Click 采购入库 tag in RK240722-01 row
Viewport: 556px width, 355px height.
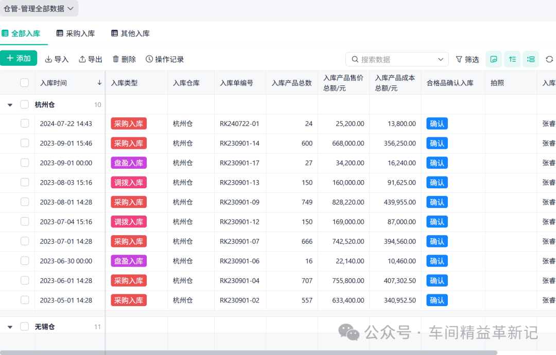(129, 123)
